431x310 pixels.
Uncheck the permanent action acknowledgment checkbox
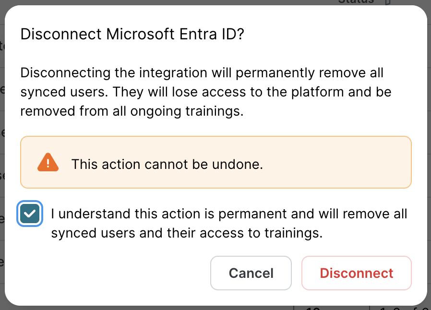point(30,214)
